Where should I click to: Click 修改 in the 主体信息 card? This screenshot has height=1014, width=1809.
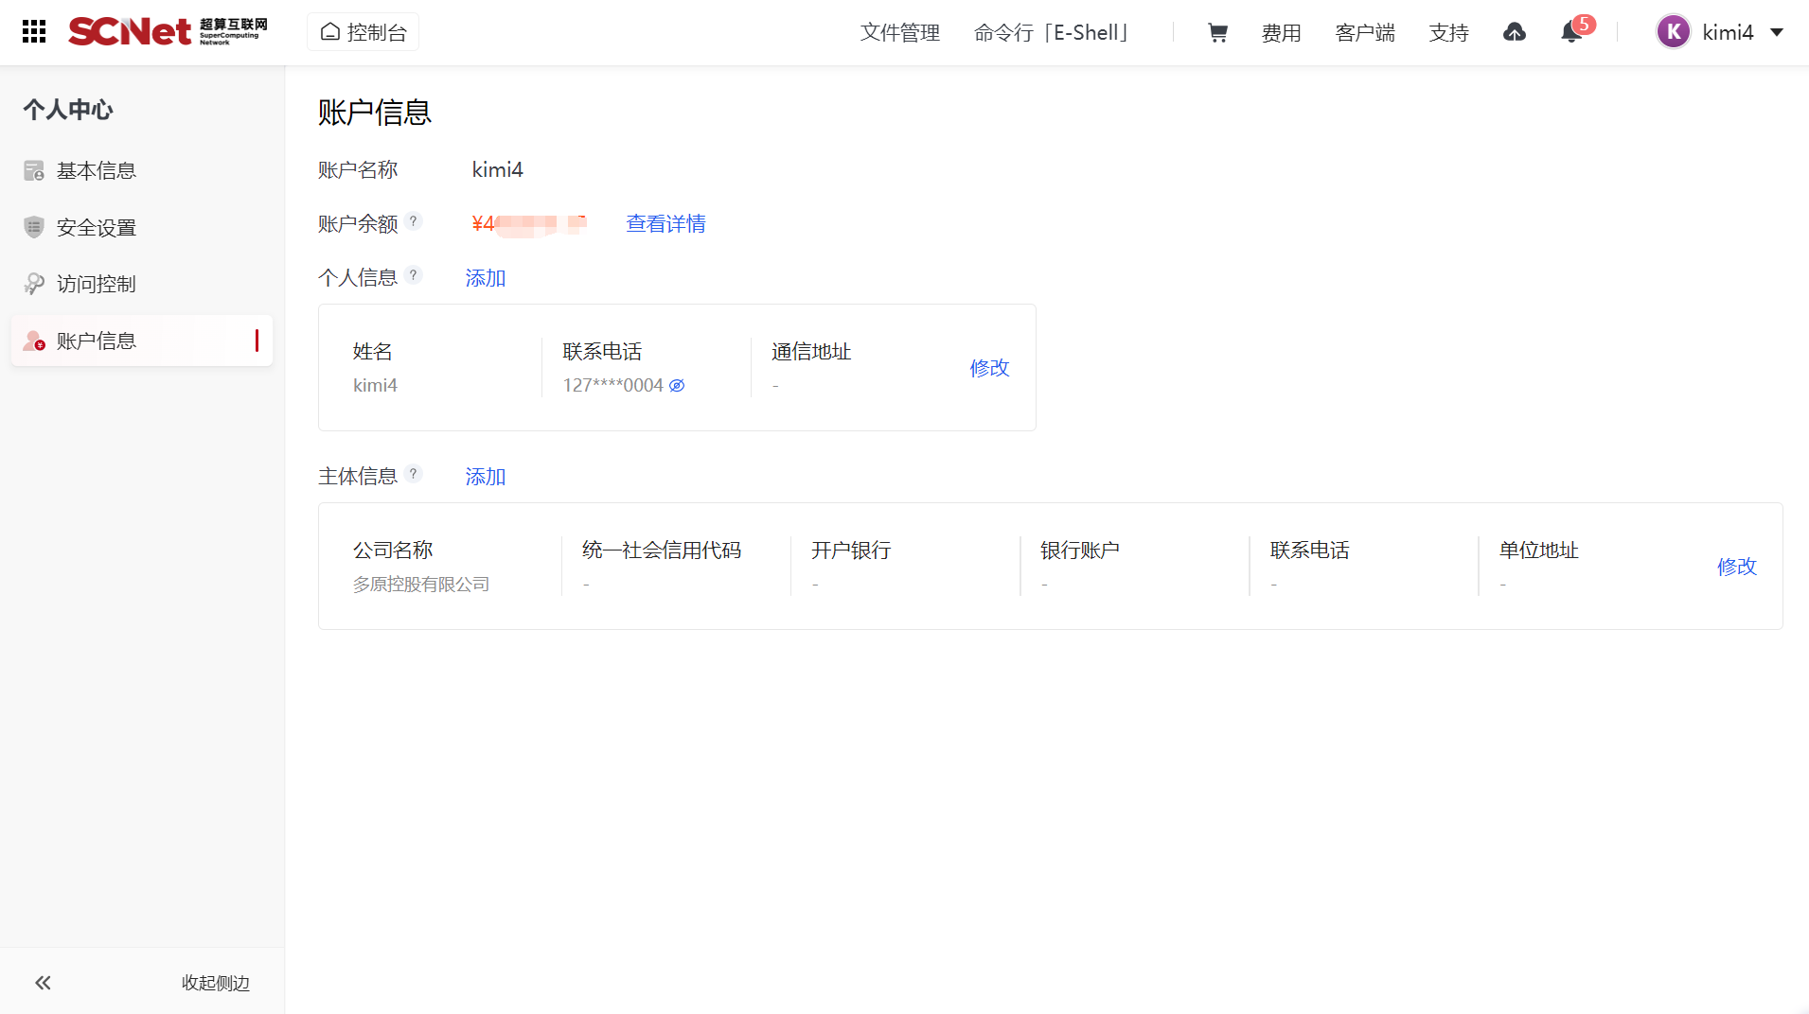pos(1736,567)
